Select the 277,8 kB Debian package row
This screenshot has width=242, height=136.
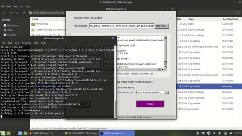209,29
